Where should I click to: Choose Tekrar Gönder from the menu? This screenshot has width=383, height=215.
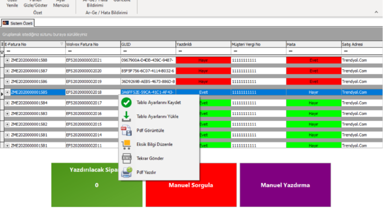pos(159,159)
